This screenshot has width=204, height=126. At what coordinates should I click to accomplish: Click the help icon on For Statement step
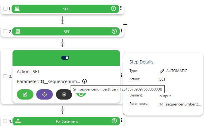tap(114, 121)
